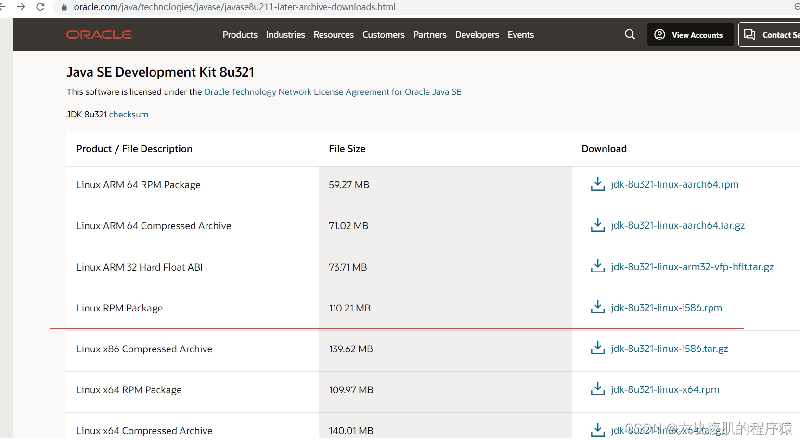The image size is (800, 440).
Task: Click the 109.97 MB file size
Action: (351, 390)
